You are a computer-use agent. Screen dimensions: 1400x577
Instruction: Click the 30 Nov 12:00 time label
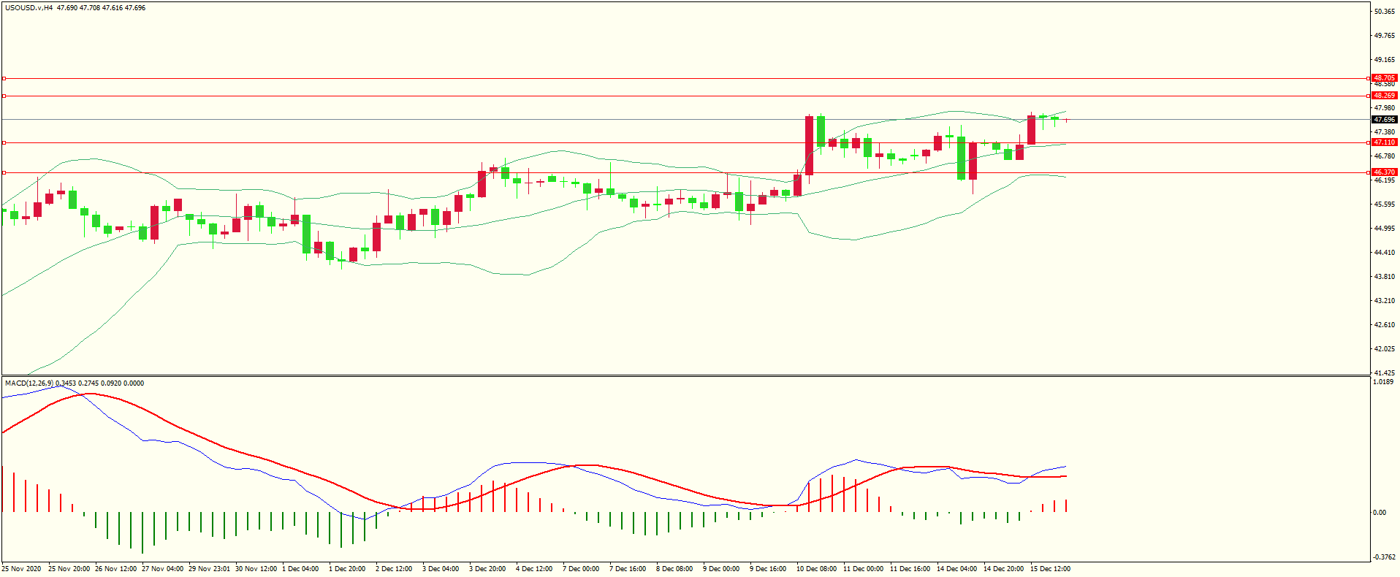tap(256, 569)
